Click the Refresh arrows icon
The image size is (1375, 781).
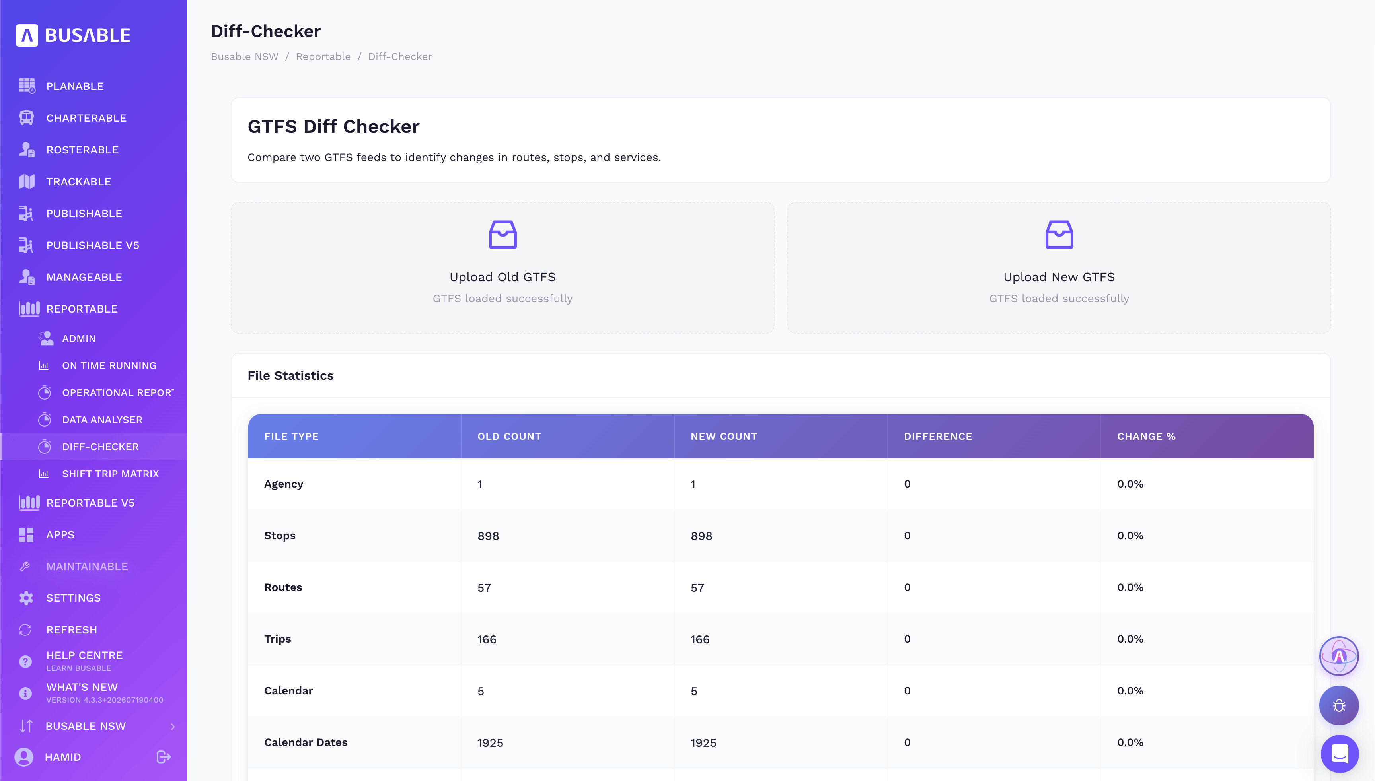(25, 630)
